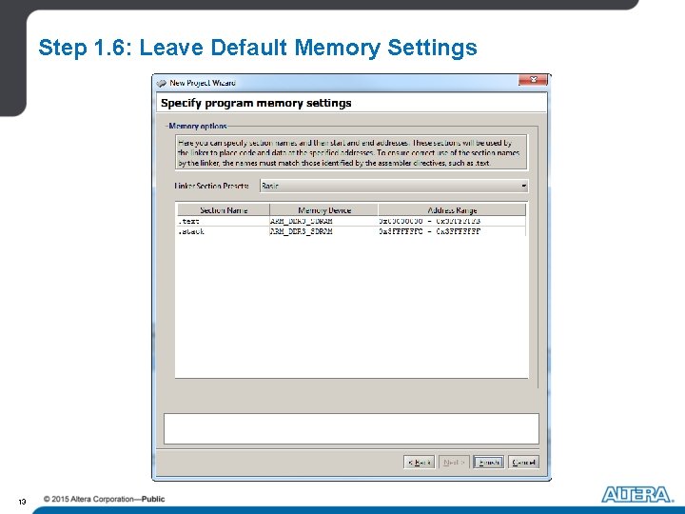The width and height of the screenshot is (685, 514).
Task: Click the .stack address range 0x3FFFFFFC - 0x3FFFFFFF
Action: (430, 231)
